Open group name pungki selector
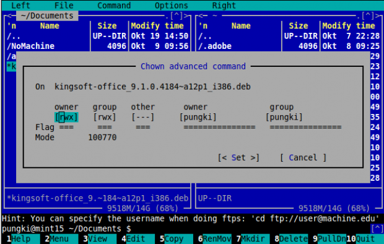The image size is (384, 244). click(284, 117)
